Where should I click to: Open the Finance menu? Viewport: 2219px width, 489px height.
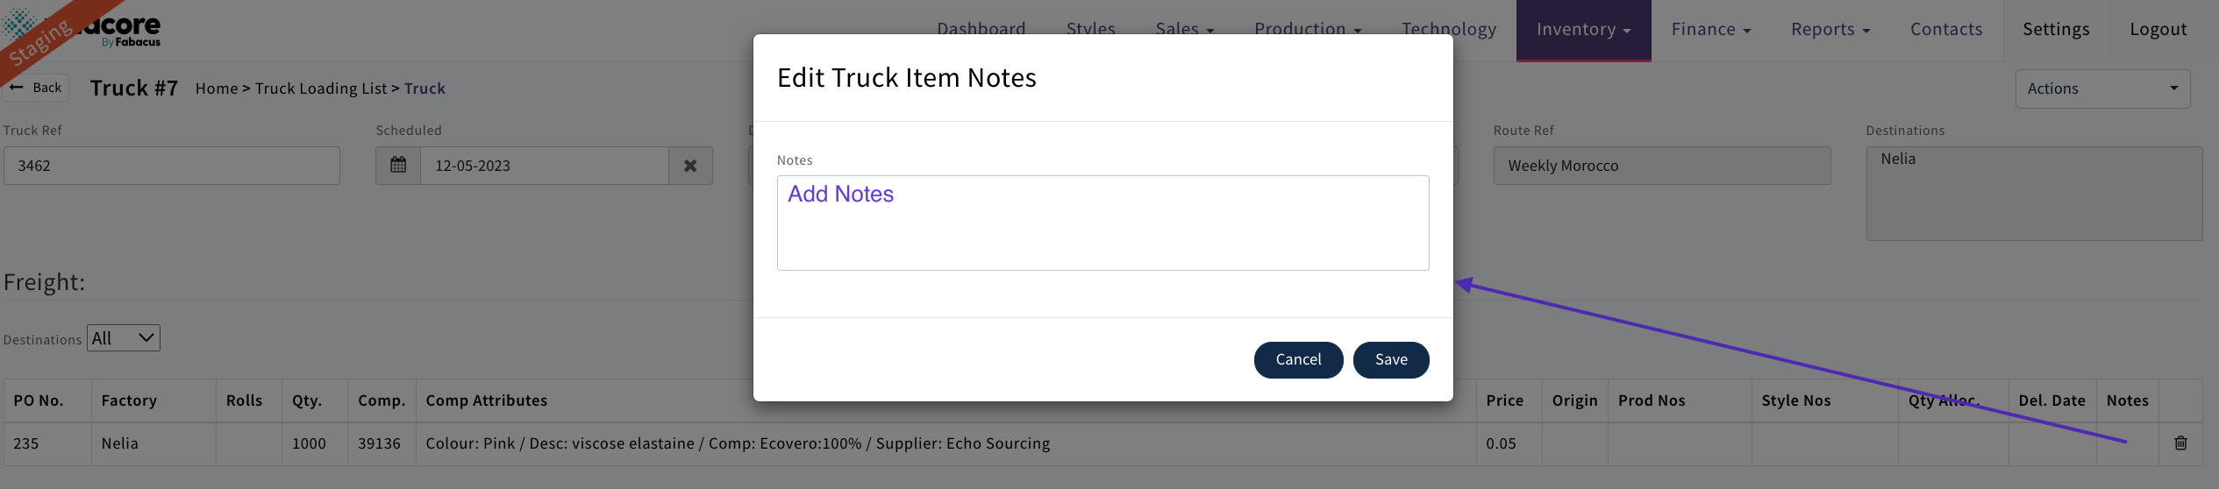point(1710,30)
